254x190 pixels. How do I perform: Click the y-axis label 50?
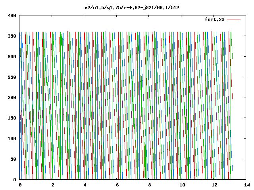(x=13, y=159)
